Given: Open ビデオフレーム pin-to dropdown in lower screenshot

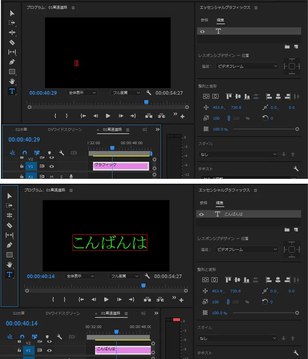Looking at the screenshot, I should point(247,249).
